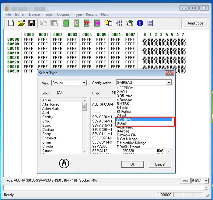This screenshot has height=200, width=213.
Task: Open the Buffer menu
Action: click(20, 14)
